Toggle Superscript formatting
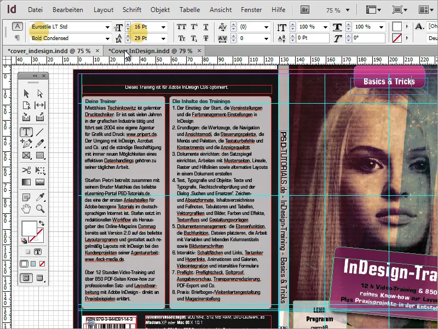The width and height of the screenshot is (438, 329). 194,27
